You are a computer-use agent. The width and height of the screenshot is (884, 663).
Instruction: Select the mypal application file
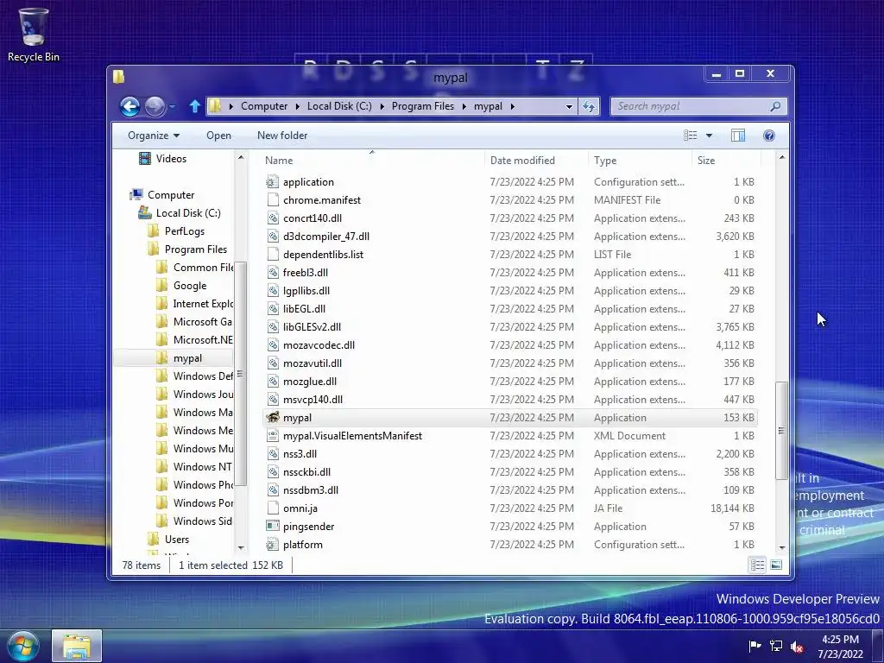click(x=509, y=418)
